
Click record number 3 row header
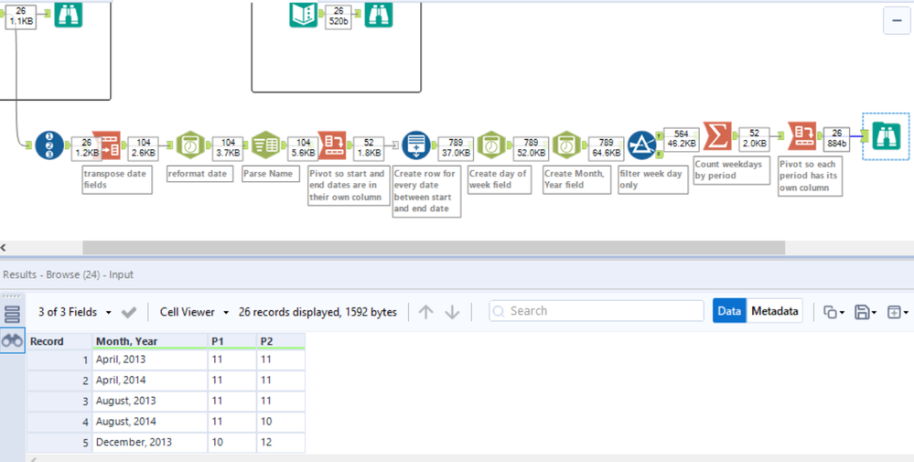click(59, 401)
